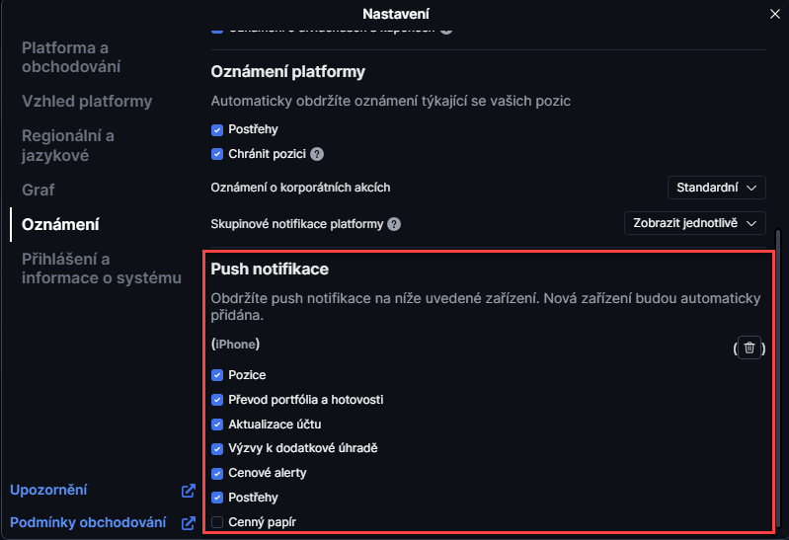Click external link icon next to Upozornění
789x540 pixels.
[189, 491]
